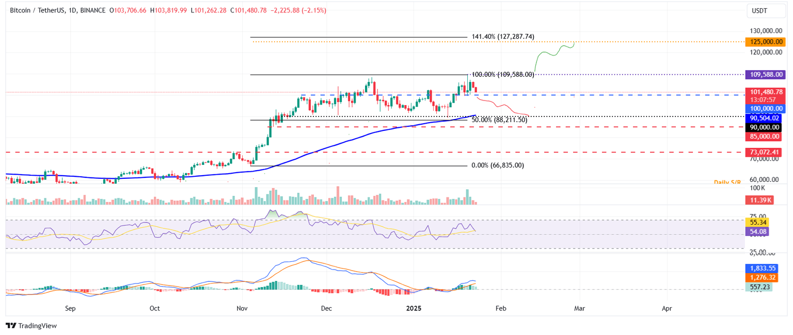This screenshot has width=793, height=335.
Task: Click the orange 125,000.00 price level tag
Action: 765,42
